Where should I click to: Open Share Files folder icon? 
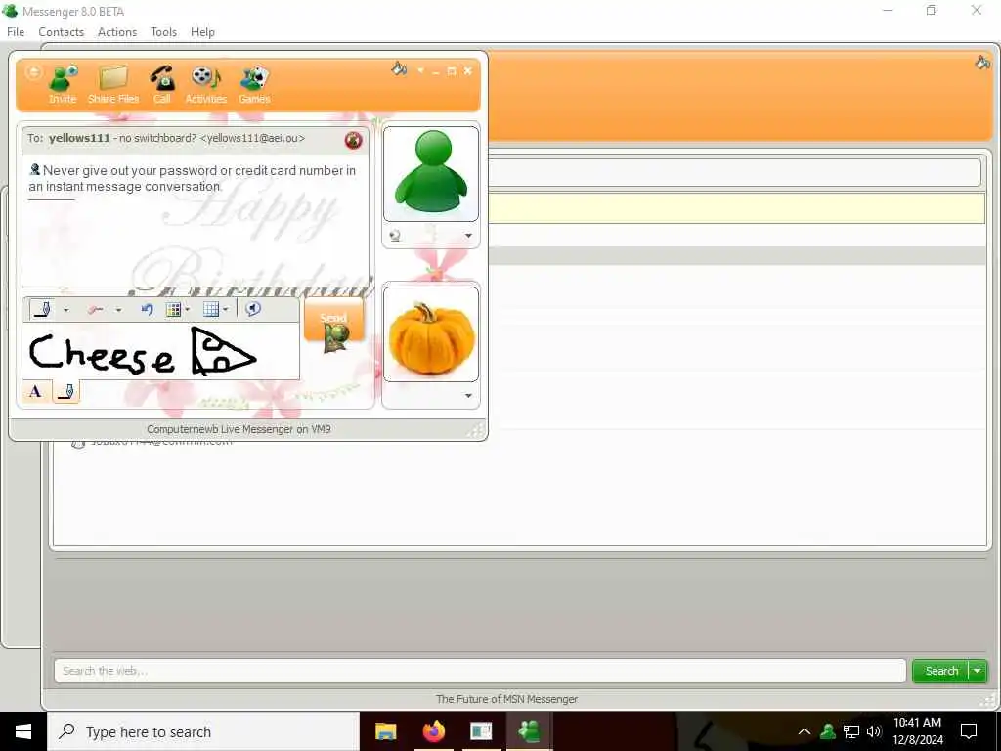coord(113,84)
